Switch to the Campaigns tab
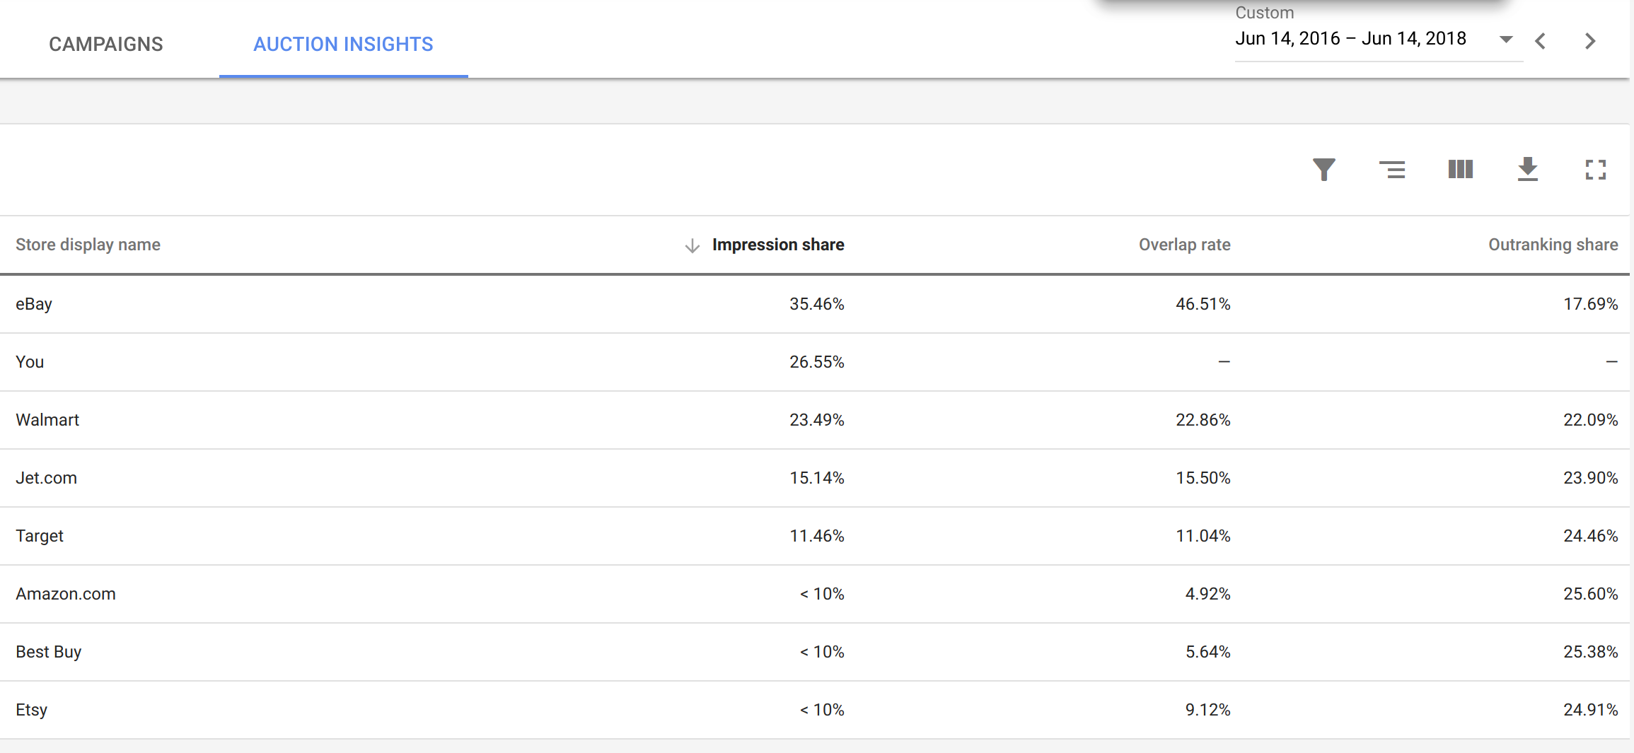 [106, 44]
